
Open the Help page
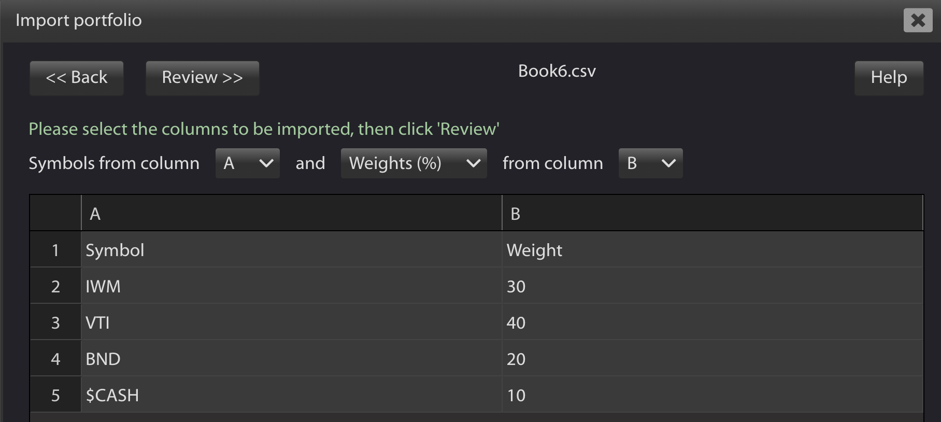[889, 78]
